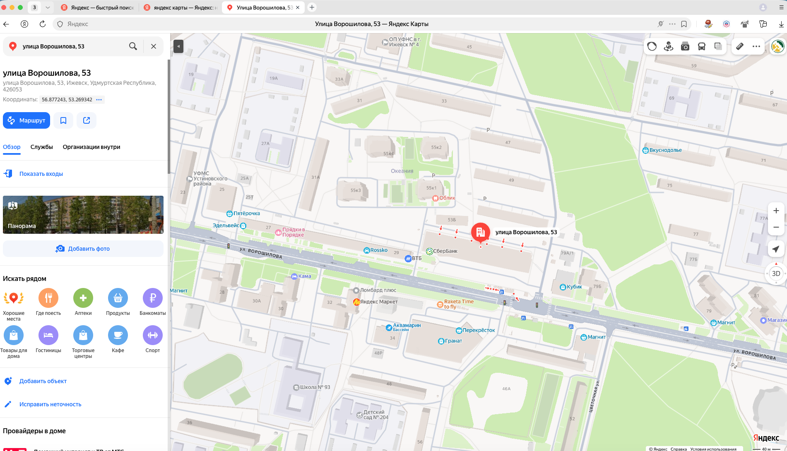787x451 pixels.
Task: Zoom in on the map with plus
Action: (776, 211)
